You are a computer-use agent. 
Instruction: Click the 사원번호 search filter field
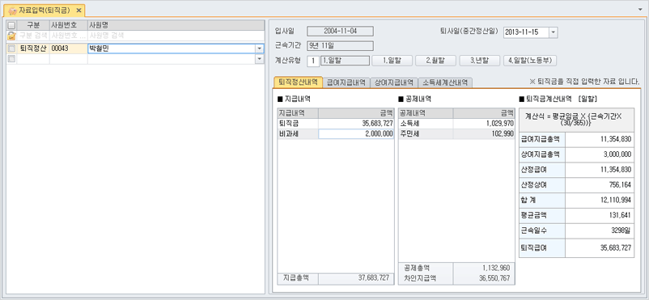(x=68, y=36)
